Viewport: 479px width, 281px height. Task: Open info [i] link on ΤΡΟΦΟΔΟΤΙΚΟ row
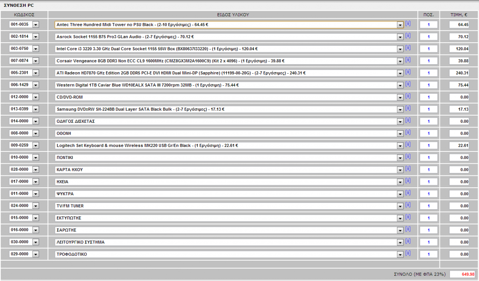408,253
